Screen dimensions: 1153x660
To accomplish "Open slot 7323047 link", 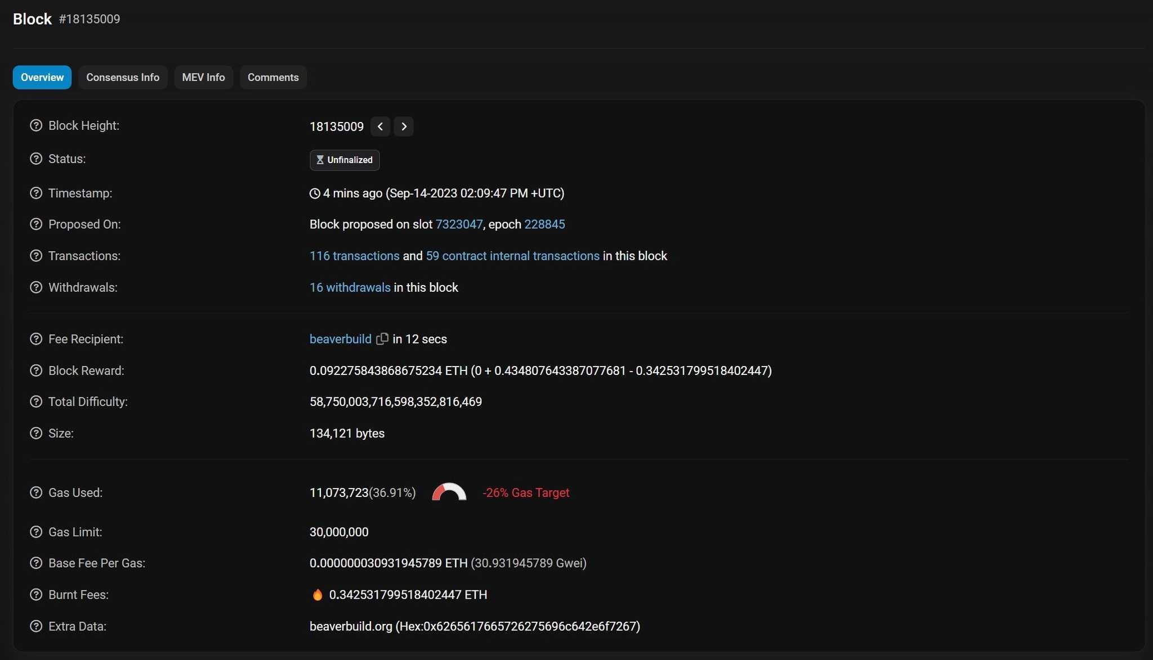I will [459, 224].
